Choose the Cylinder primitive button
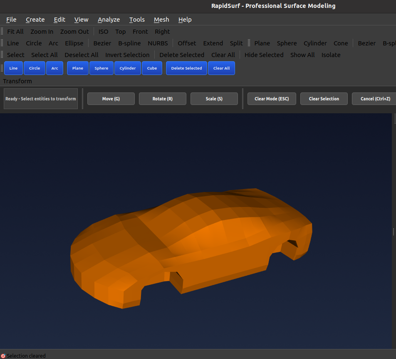Viewport: 396px width, 359px height. coord(127,68)
